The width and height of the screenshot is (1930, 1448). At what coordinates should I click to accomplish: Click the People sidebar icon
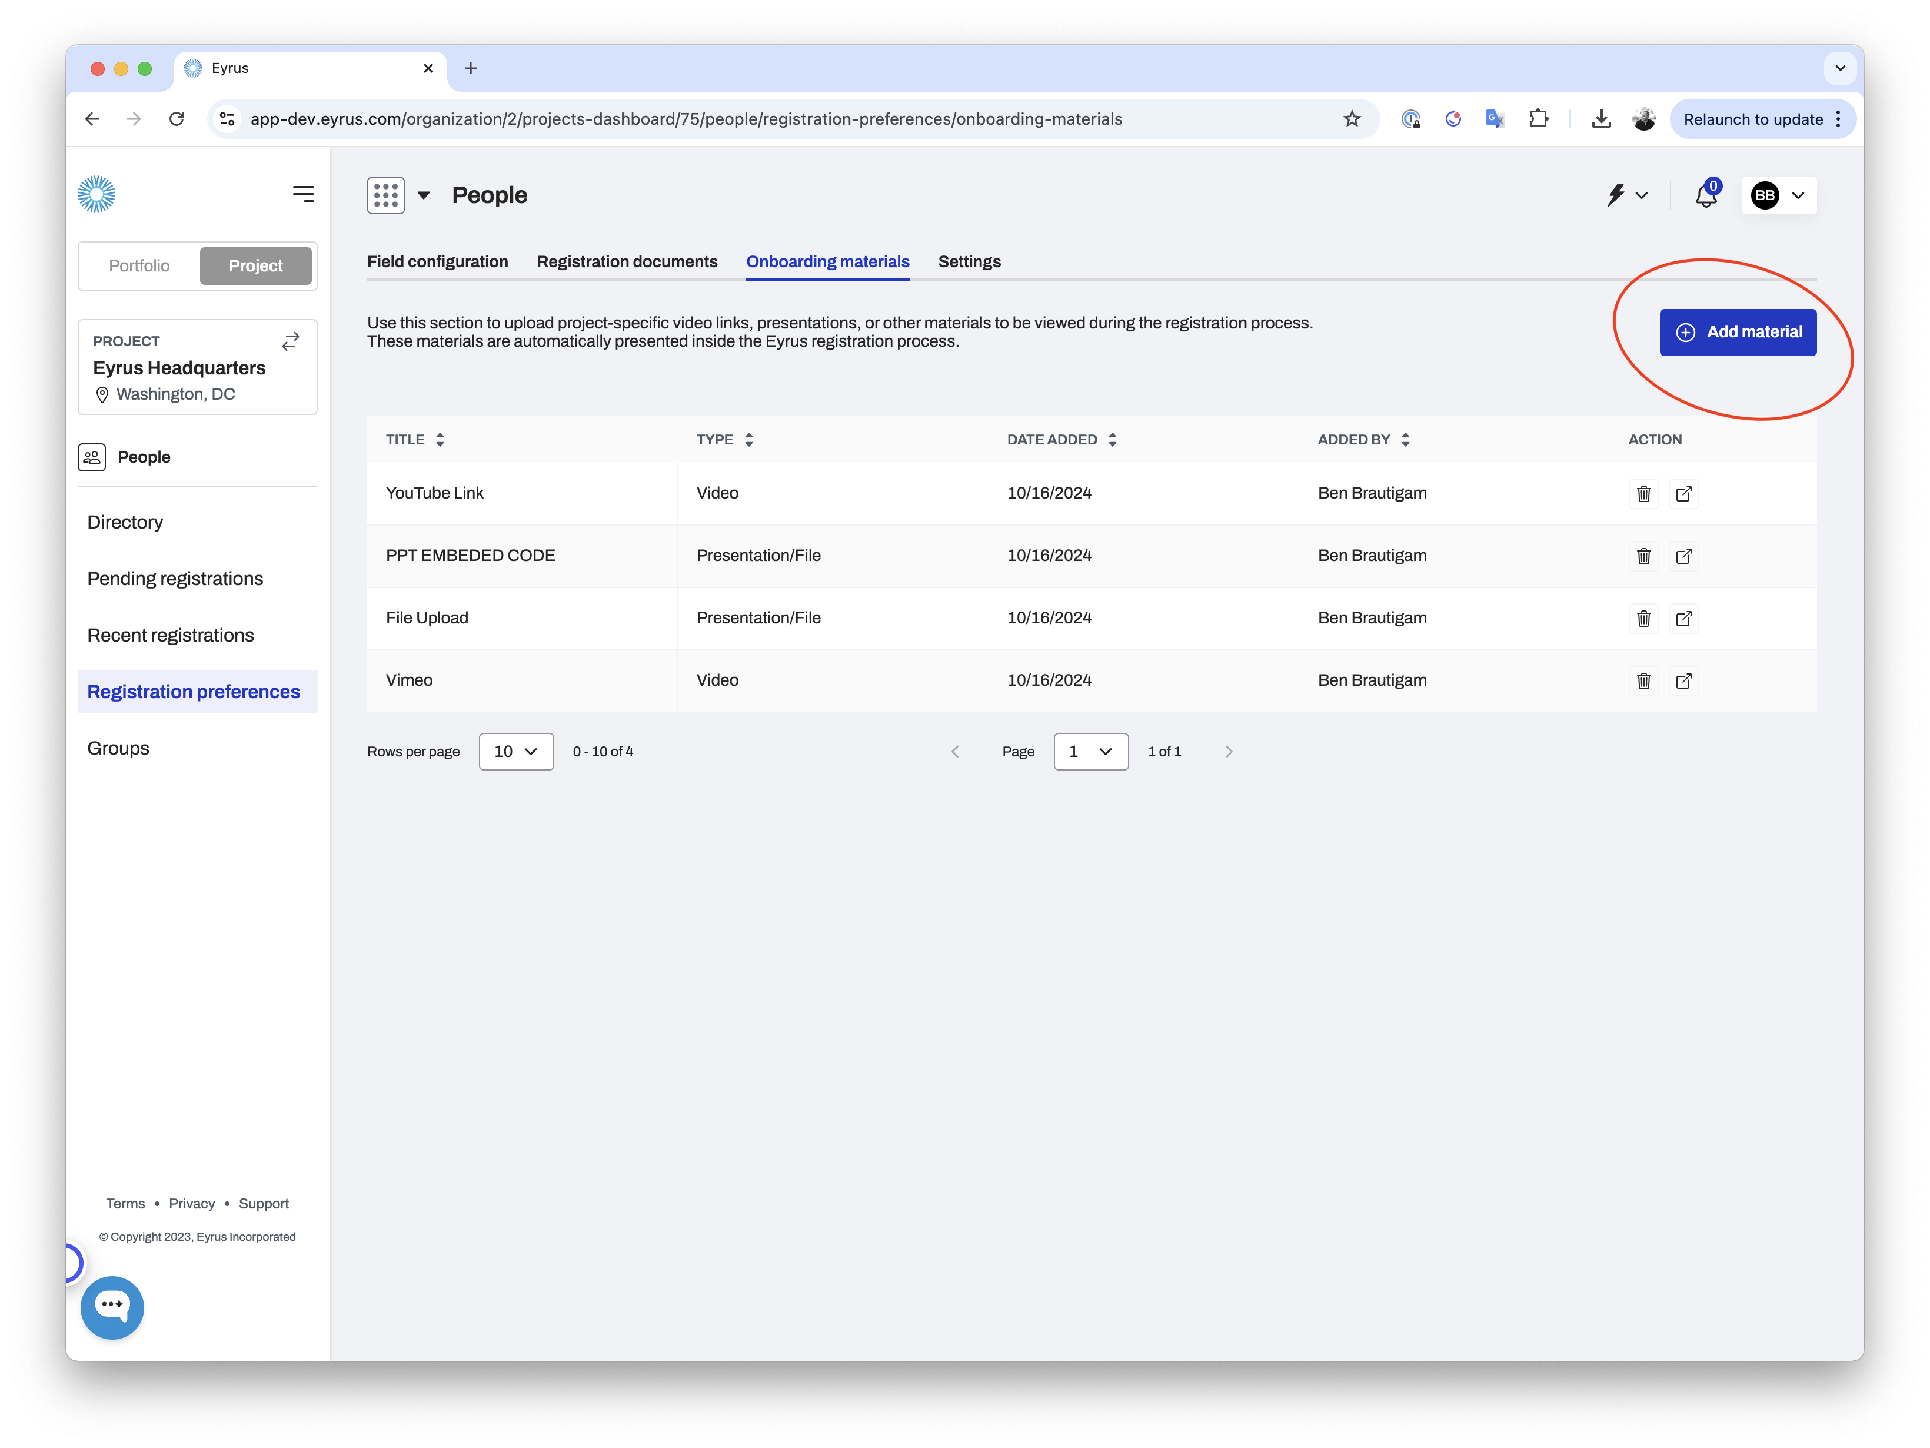tap(92, 457)
